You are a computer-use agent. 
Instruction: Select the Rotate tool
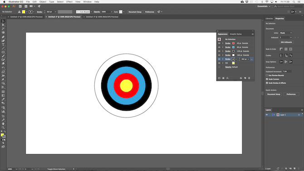tap(3, 68)
